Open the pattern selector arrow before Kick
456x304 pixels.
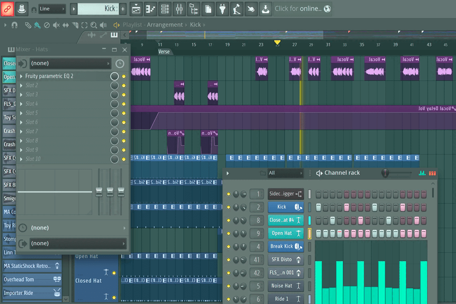74,9
